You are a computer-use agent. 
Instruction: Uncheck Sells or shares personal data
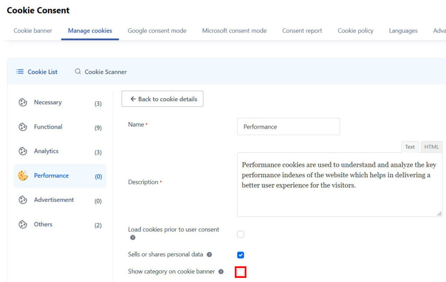tap(240, 255)
